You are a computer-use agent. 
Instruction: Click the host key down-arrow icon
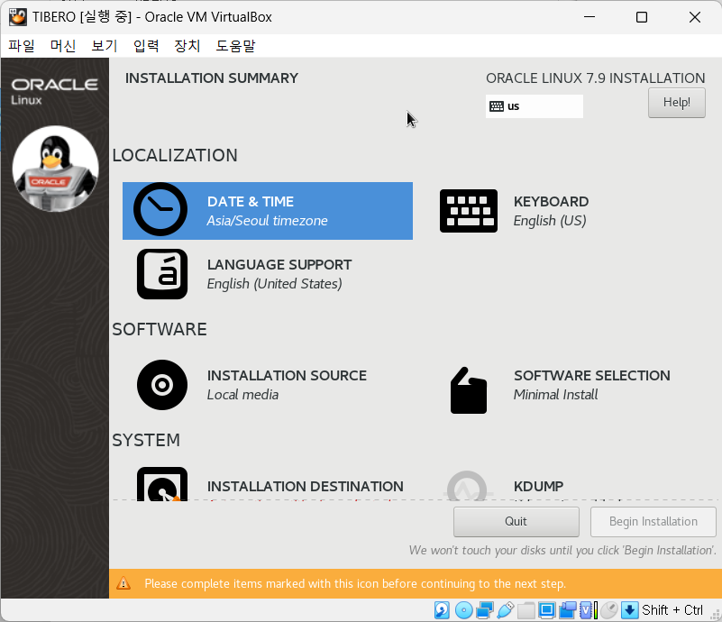click(629, 610)
